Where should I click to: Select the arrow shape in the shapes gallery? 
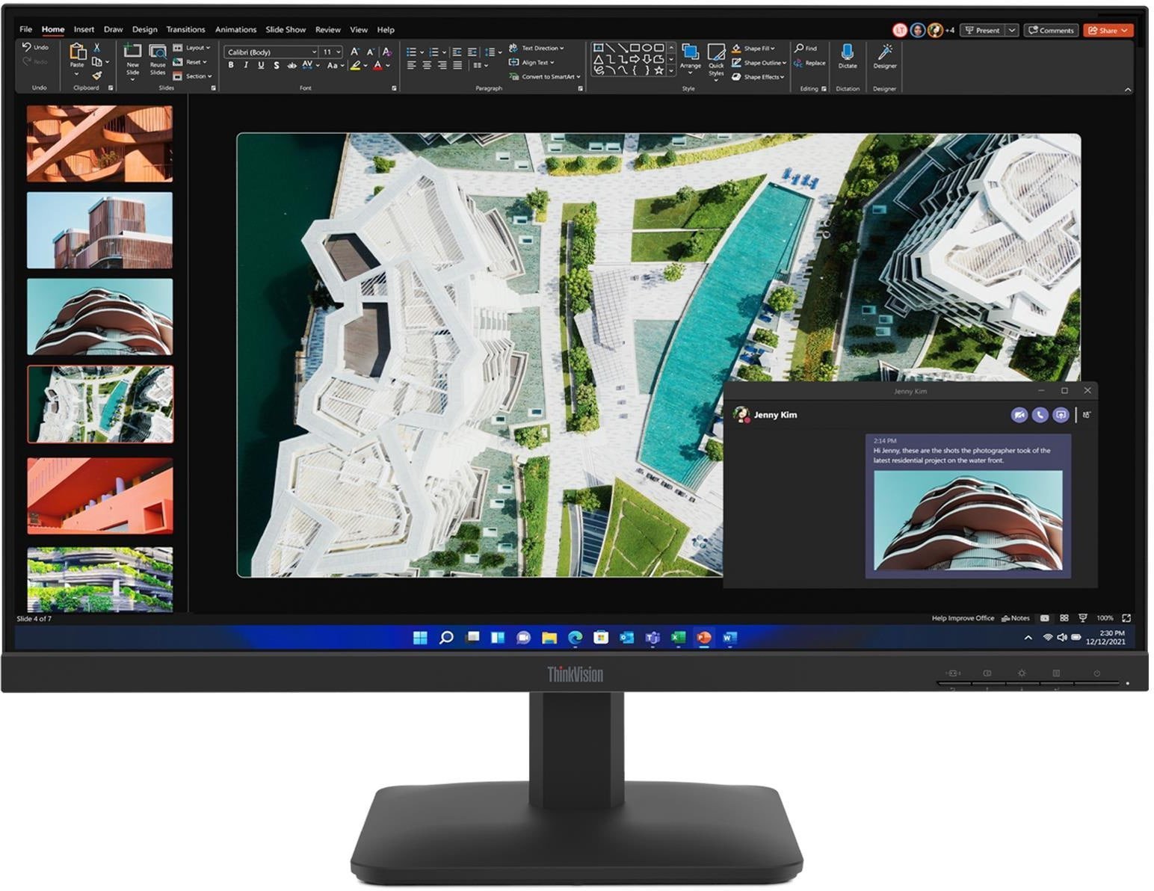tap(635, 59)
